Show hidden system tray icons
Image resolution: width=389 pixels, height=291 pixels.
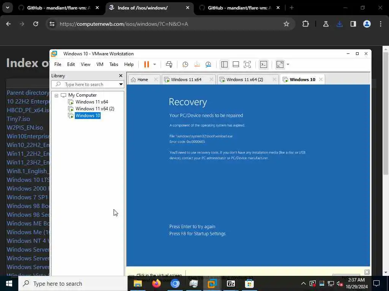click(x=304, y=283)
